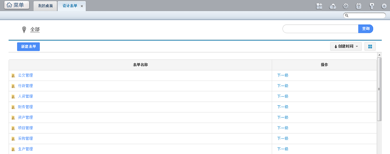Click the folder icon beside 人资管理
This screenshot has height=154, width=390.
(13, 97)
